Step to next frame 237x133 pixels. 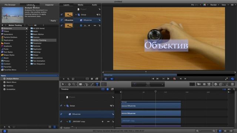[185, 79]
